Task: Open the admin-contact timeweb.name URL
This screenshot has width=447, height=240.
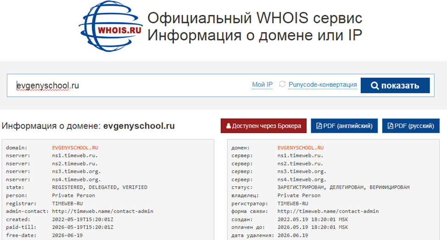Action: [103, 211]
